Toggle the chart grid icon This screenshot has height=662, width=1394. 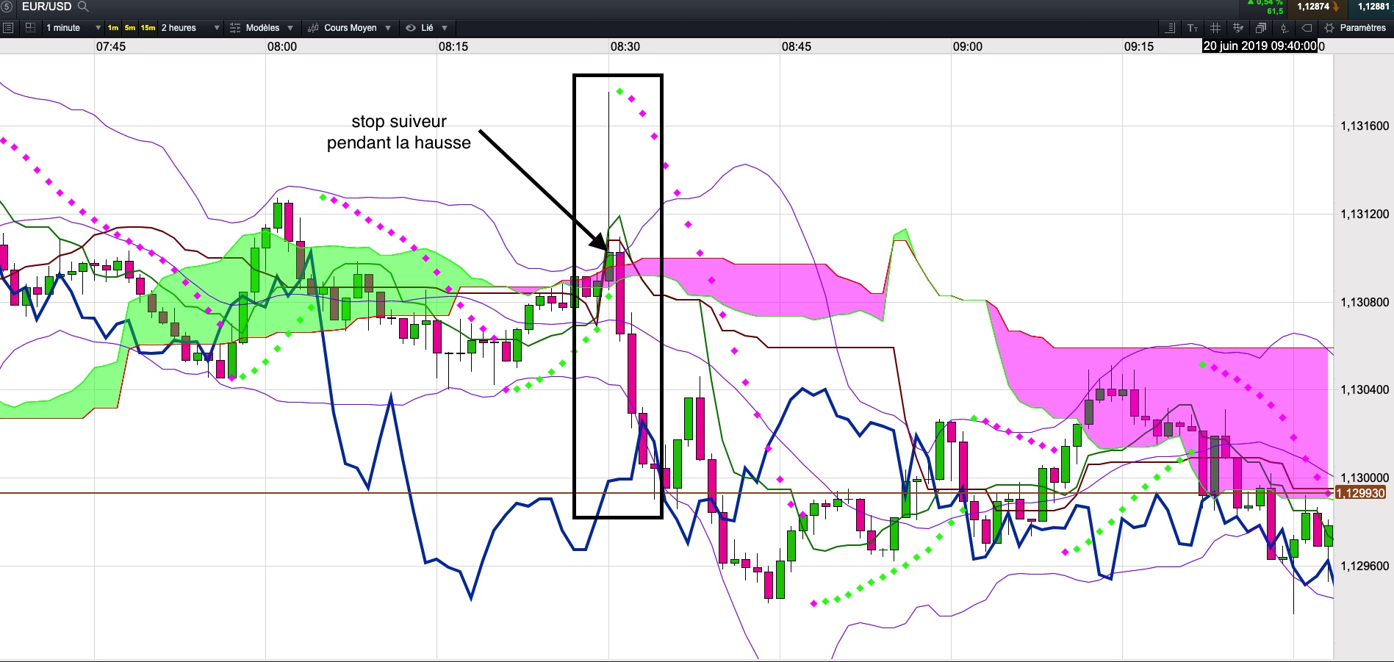pyautogui.click(x=1215, y=28)
